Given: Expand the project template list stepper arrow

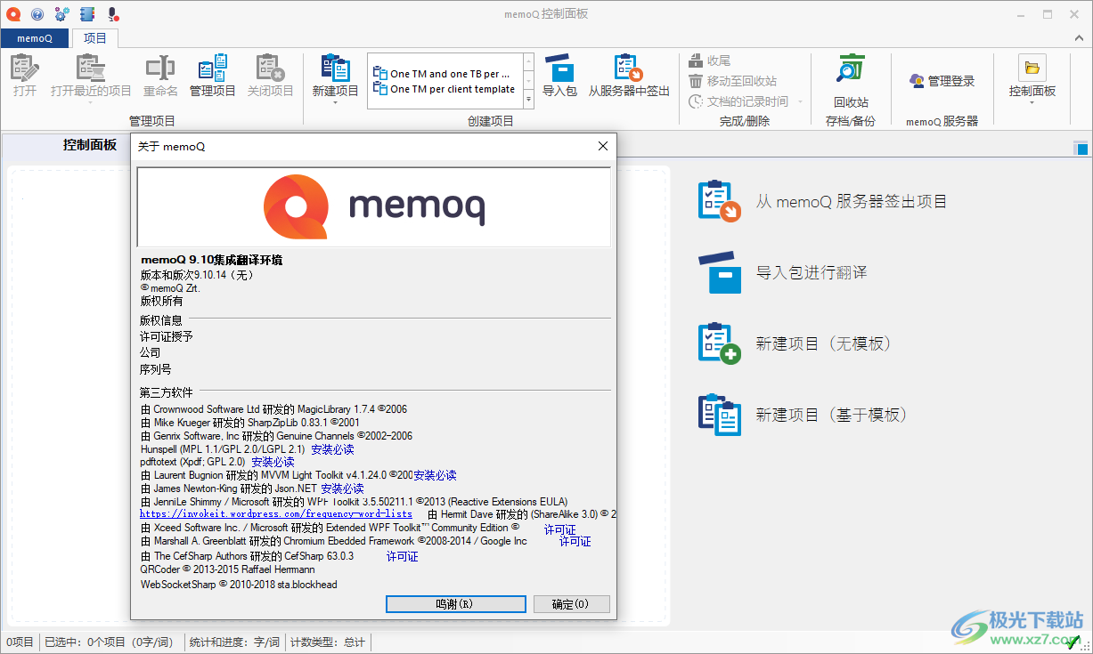Looking at the screenshot, I should coord(528,99).
